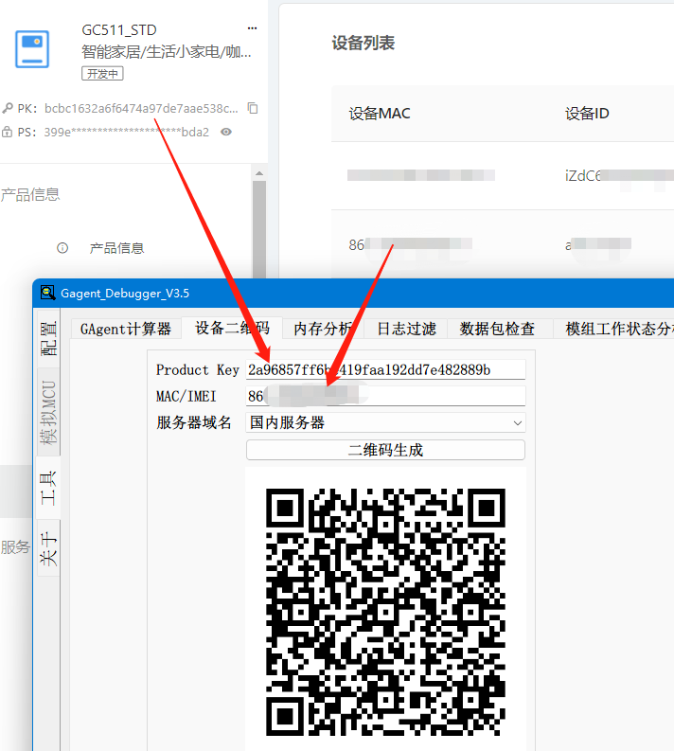
Task: Click the Product Key input field
Action: [x=385, y=369]
